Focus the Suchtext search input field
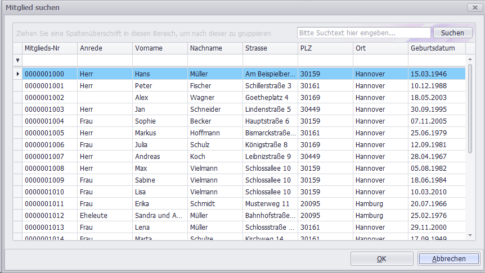The width and height of the screenshot is (485, 273). (363, 33)
